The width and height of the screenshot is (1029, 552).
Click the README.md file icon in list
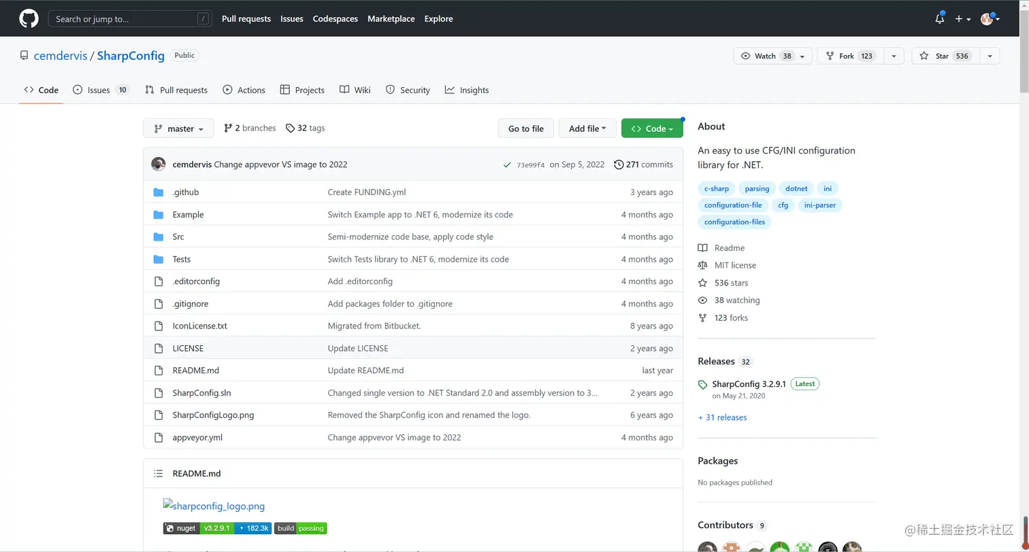point(159,370)
